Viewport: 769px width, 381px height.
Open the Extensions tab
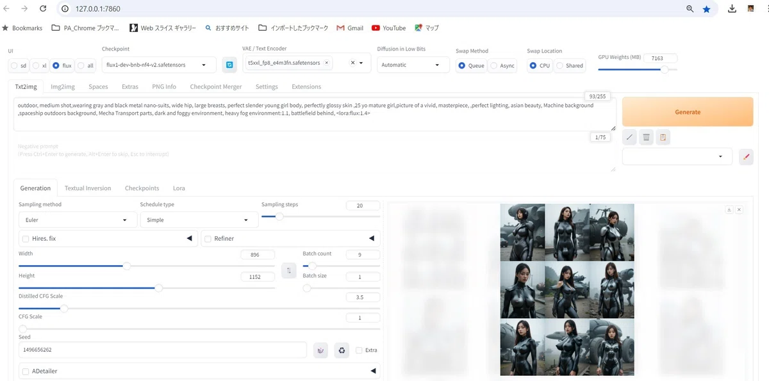[x=306, y=86]
